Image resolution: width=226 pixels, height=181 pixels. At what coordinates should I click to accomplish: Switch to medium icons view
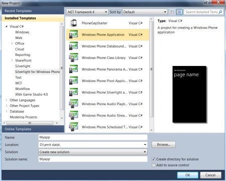coord(179,12)
